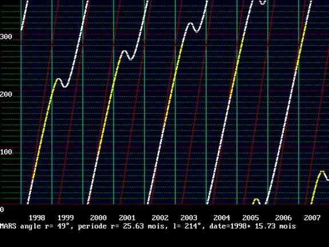
Task: Click the 2003 year label
Action: [189, 218]
